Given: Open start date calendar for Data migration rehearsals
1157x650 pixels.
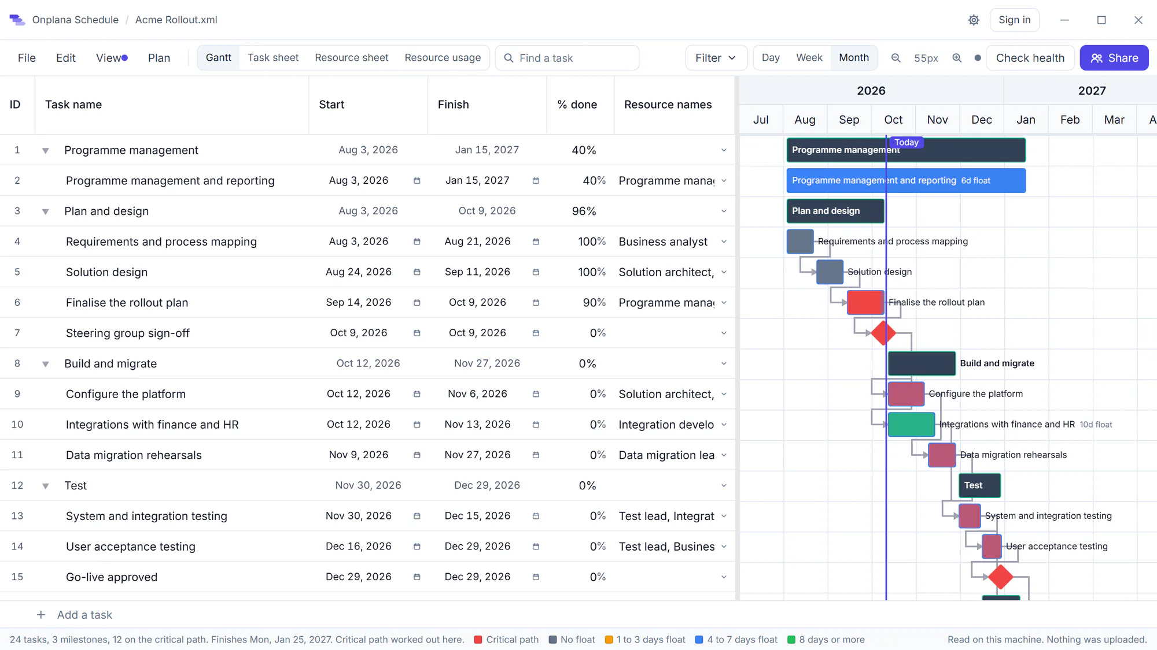Looking at the screenshot, I should (417, 455).
